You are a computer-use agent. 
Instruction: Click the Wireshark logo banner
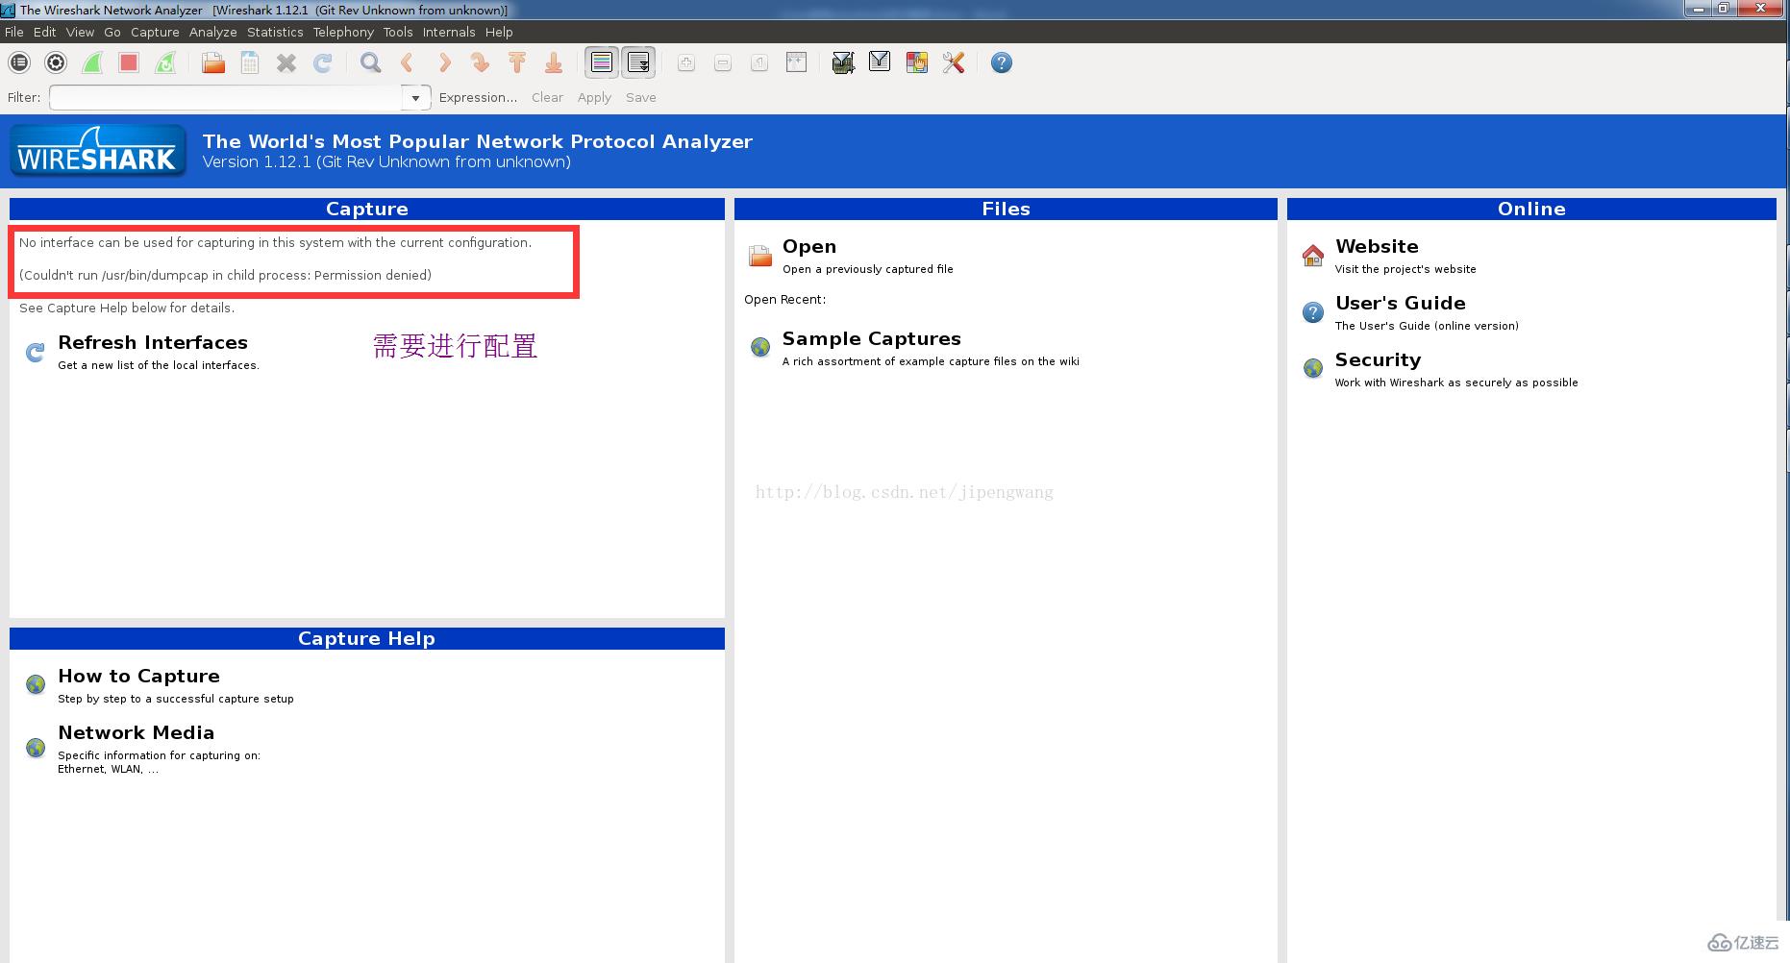(x=98, y=151)
